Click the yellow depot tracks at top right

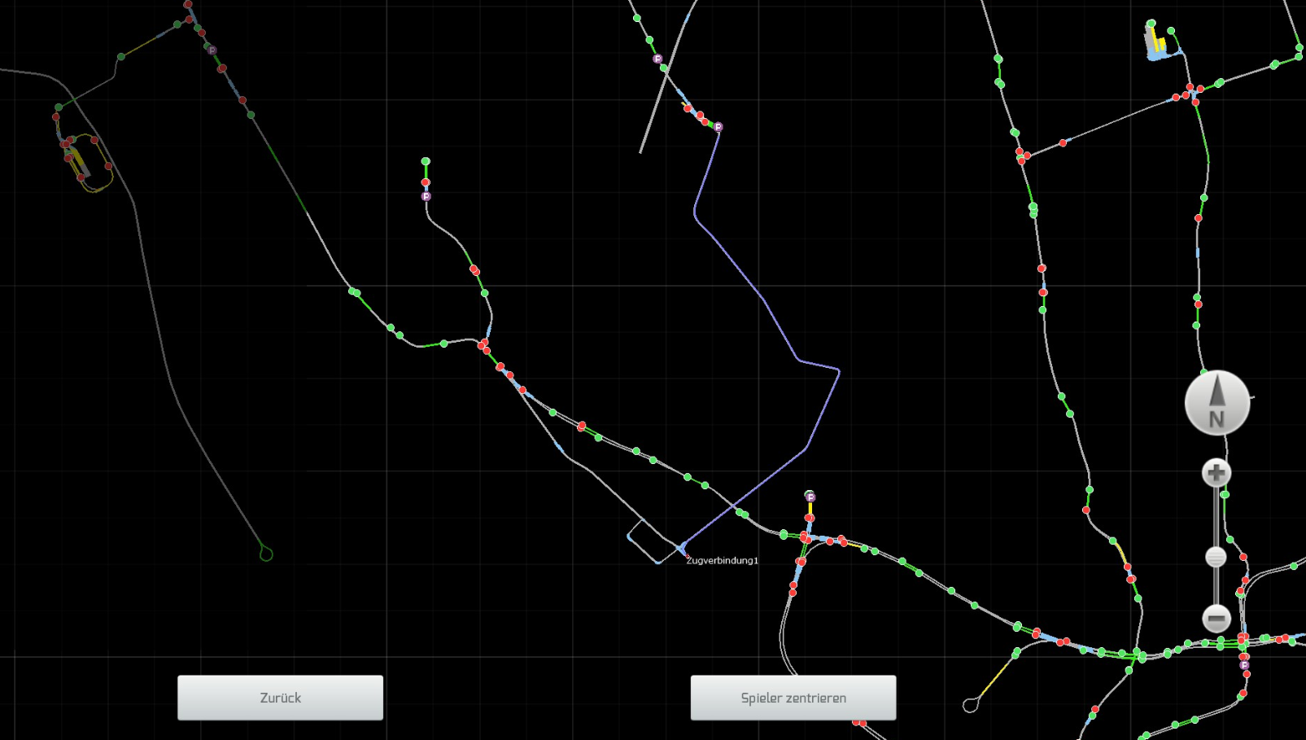click(1159, 42)
